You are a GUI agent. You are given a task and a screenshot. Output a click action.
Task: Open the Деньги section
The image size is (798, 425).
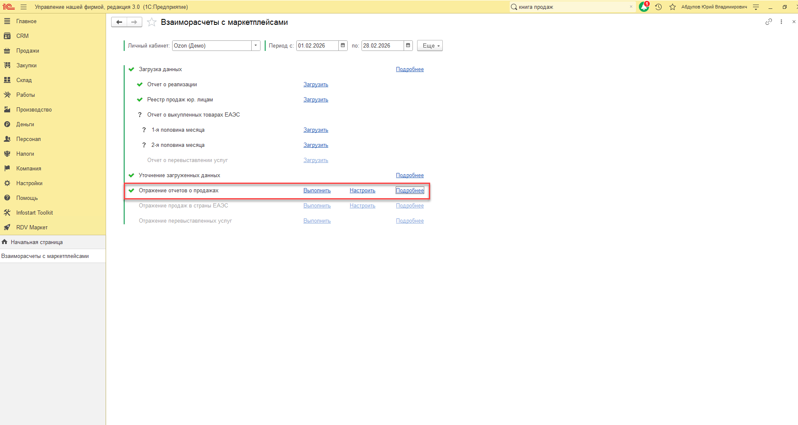coord(25,124)
